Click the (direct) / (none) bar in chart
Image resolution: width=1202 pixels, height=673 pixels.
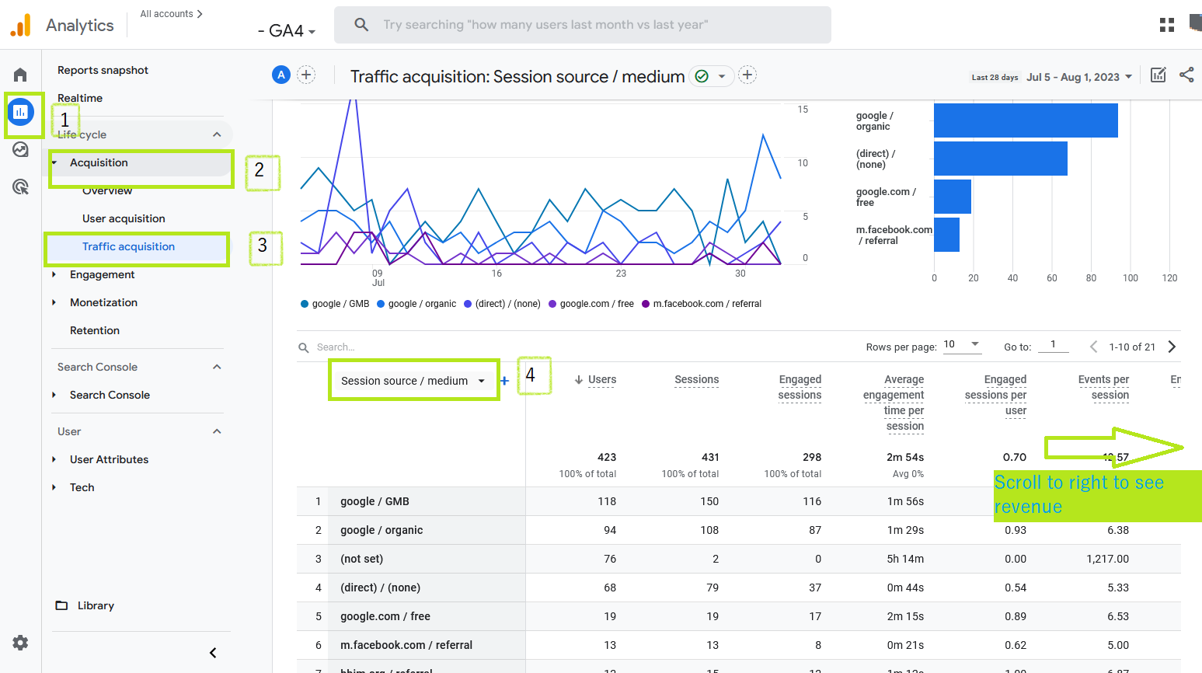click(x=1001, y=159)
